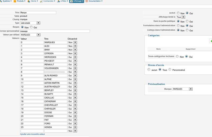This screenshot has height=137, width=212.
Task: Open Désactivé dropdown for CITROEN row
Action: click(x=72, y=53)
